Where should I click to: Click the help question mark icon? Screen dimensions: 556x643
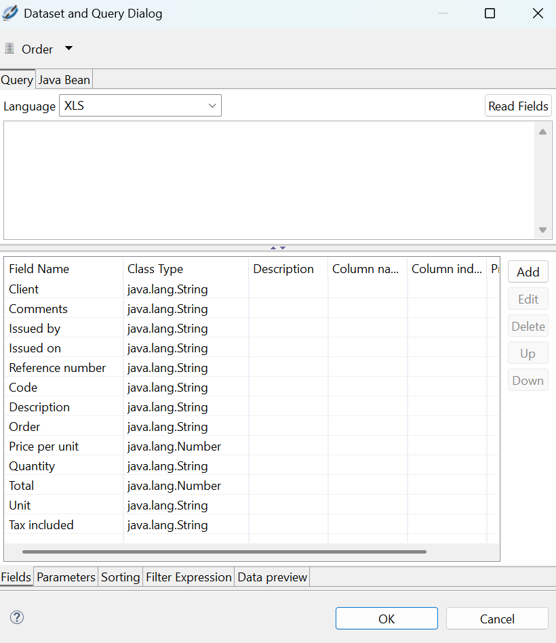(16, 617)
